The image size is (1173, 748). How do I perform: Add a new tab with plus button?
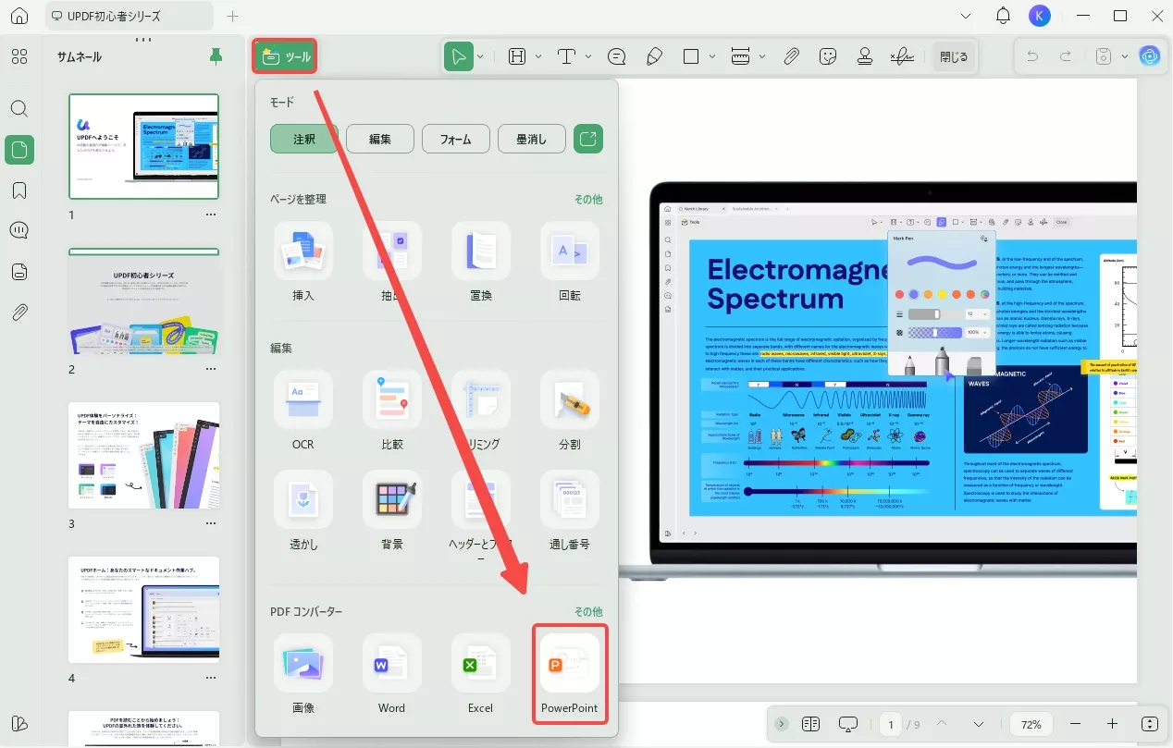(232, 16)
